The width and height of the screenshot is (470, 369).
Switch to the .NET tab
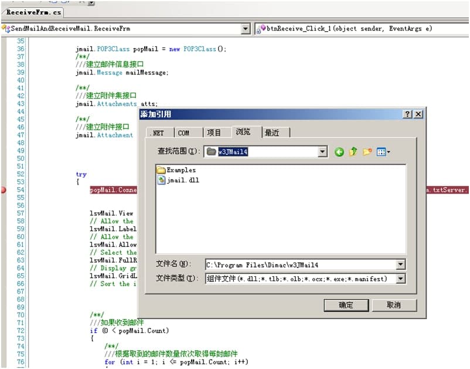[160, 133]
